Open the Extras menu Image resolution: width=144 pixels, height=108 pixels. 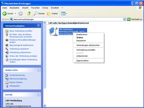pos(45,8)
